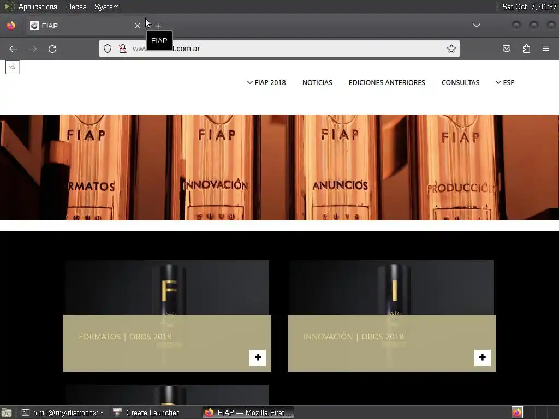Expand the ESP language selector
Viewport: 559px width, 419px height.
(505, 83)
